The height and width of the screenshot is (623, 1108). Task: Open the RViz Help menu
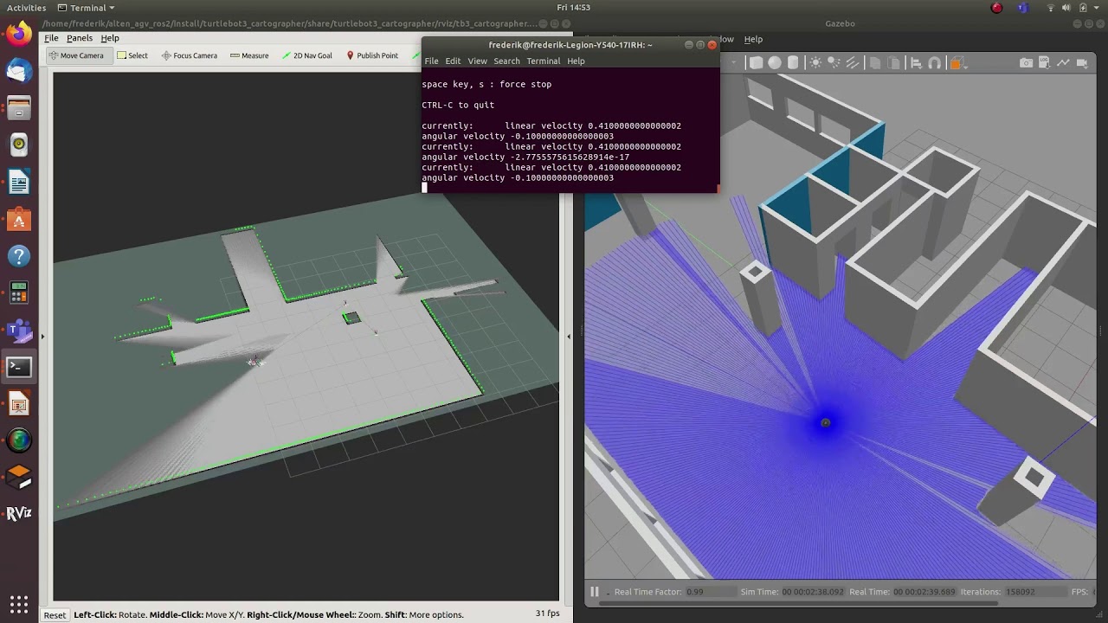[x=110, y=38]
